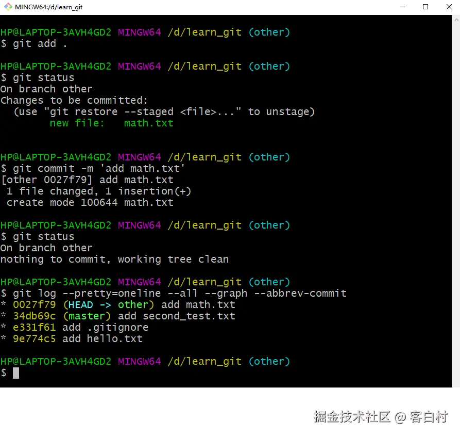
Task: Minimize the terminal window
Action: [403, 7]
